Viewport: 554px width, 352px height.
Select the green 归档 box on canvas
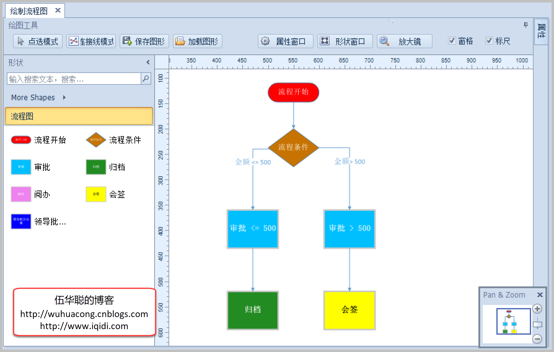253,310
